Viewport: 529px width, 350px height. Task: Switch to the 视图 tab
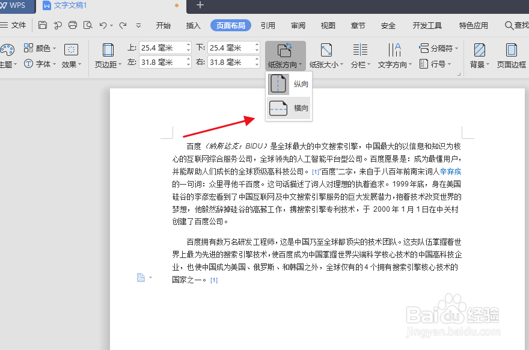pyautogui.click(x=328, y=26)
